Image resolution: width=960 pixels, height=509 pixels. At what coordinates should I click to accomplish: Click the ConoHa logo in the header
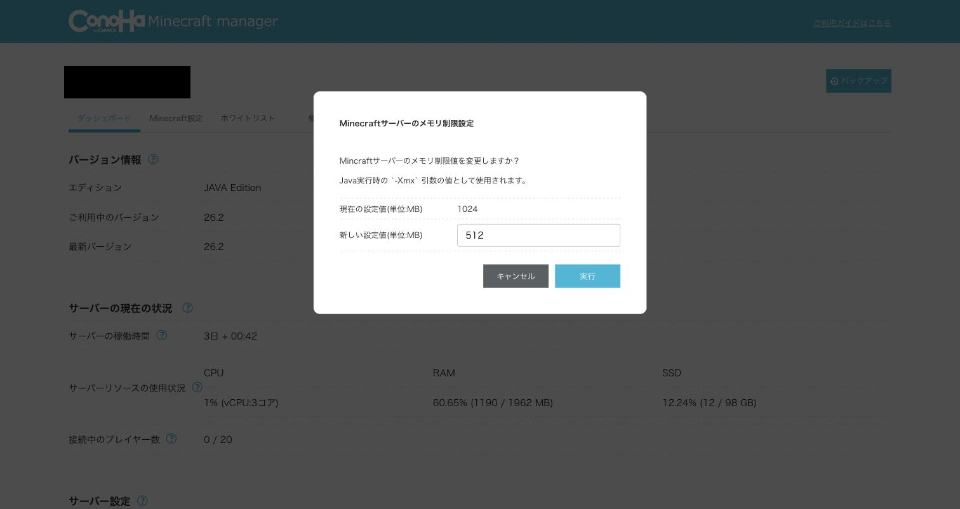(x=107, y=21)
